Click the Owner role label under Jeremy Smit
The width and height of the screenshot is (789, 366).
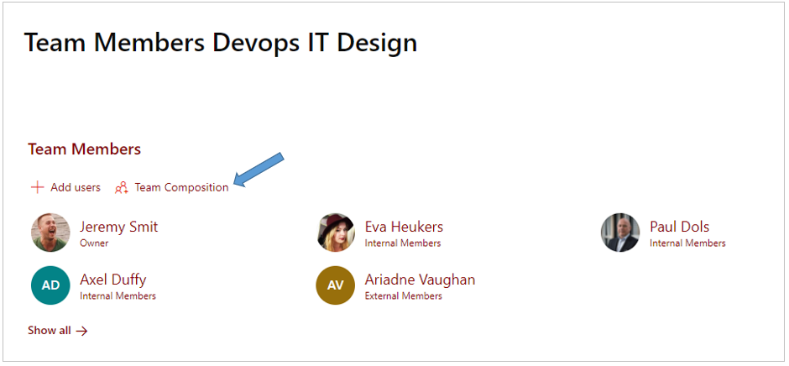(x=94, y=243)
